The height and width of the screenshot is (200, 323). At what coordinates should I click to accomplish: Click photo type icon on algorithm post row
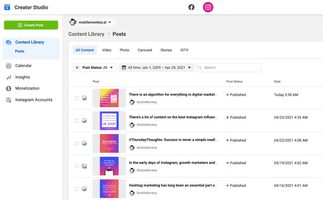pyautogui.click(x=84, y=98)
